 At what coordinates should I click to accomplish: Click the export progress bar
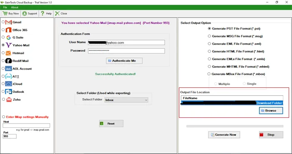pos(235,126)
